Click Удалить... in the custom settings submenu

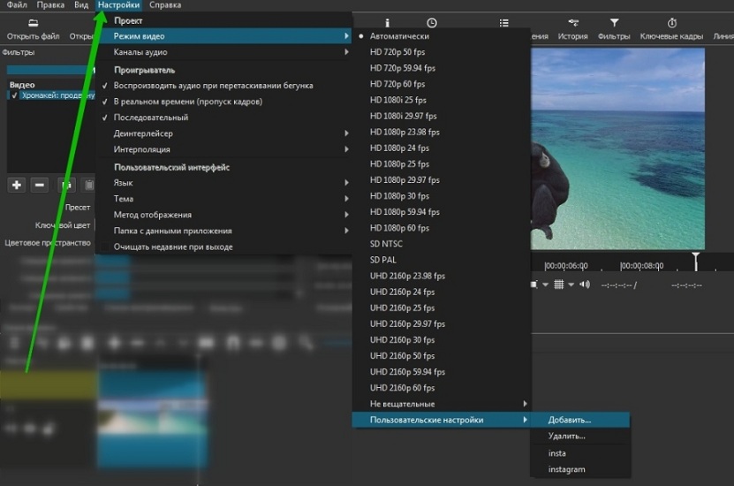coord(566,437)
